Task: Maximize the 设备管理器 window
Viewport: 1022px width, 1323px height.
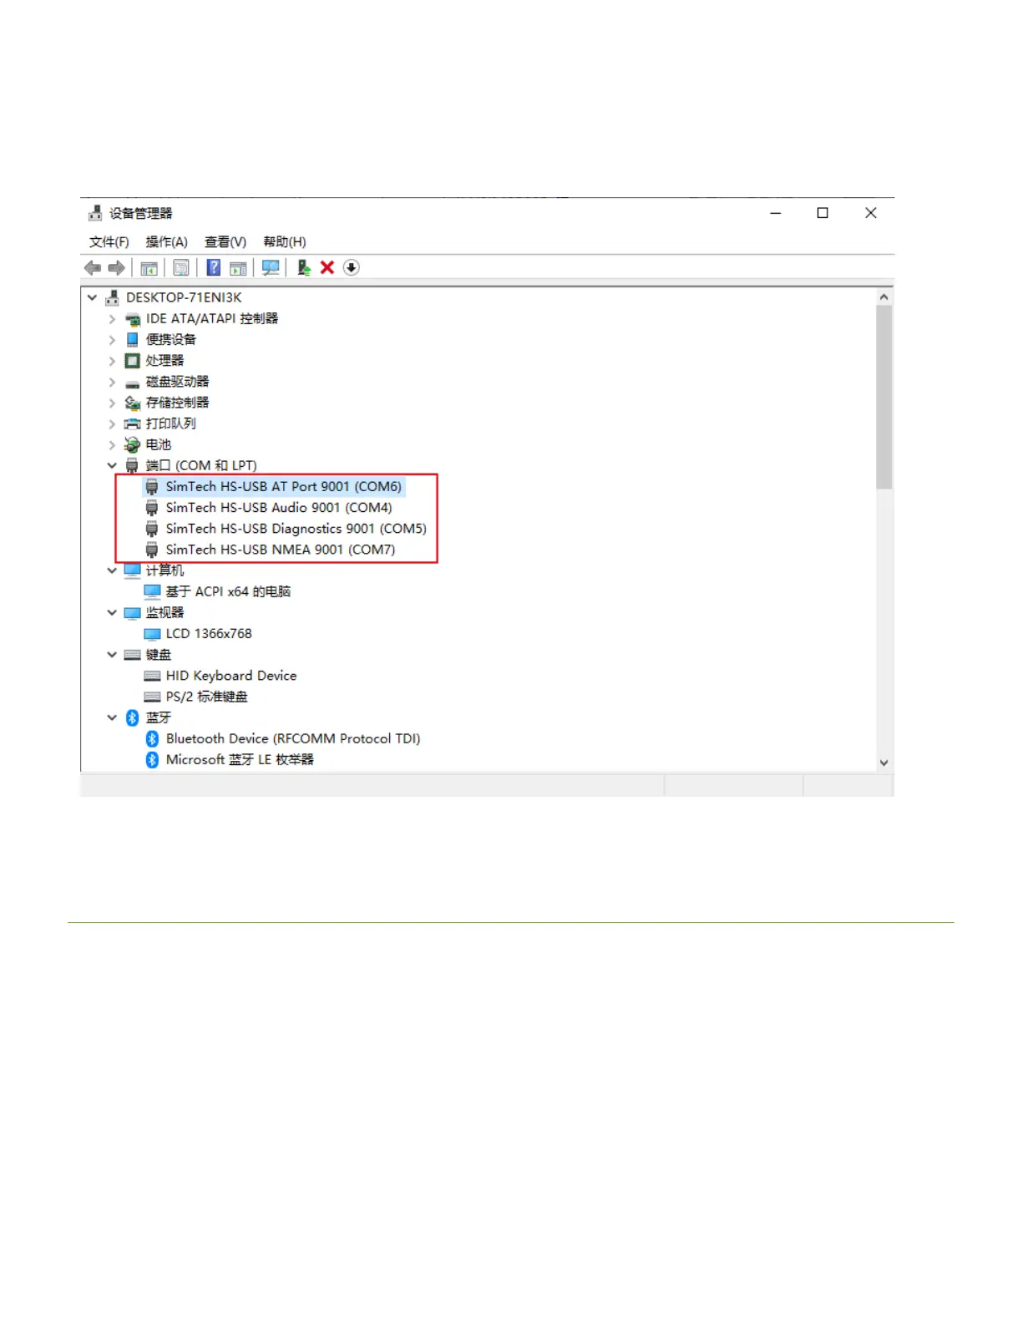Action: [822, 214]
